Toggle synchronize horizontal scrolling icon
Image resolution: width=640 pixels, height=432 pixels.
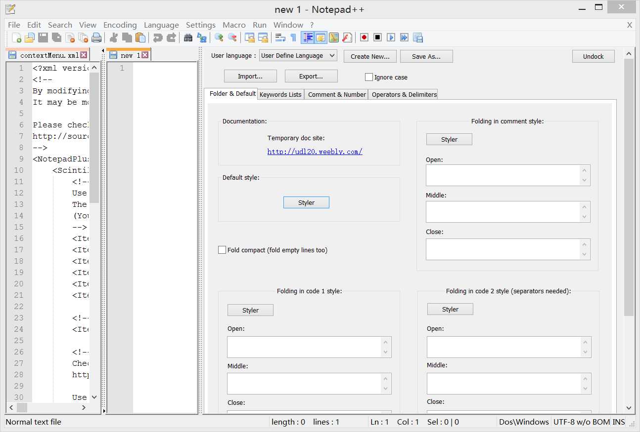coord(263,38)
